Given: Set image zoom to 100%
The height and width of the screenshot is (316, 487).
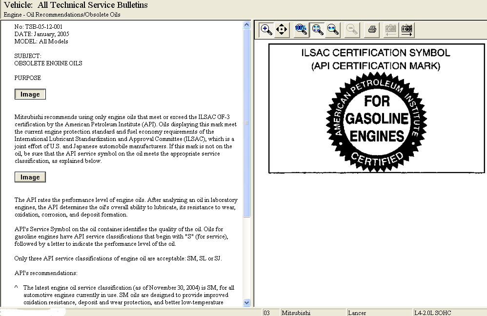Looking at the screenshot, I should point(301,30).
